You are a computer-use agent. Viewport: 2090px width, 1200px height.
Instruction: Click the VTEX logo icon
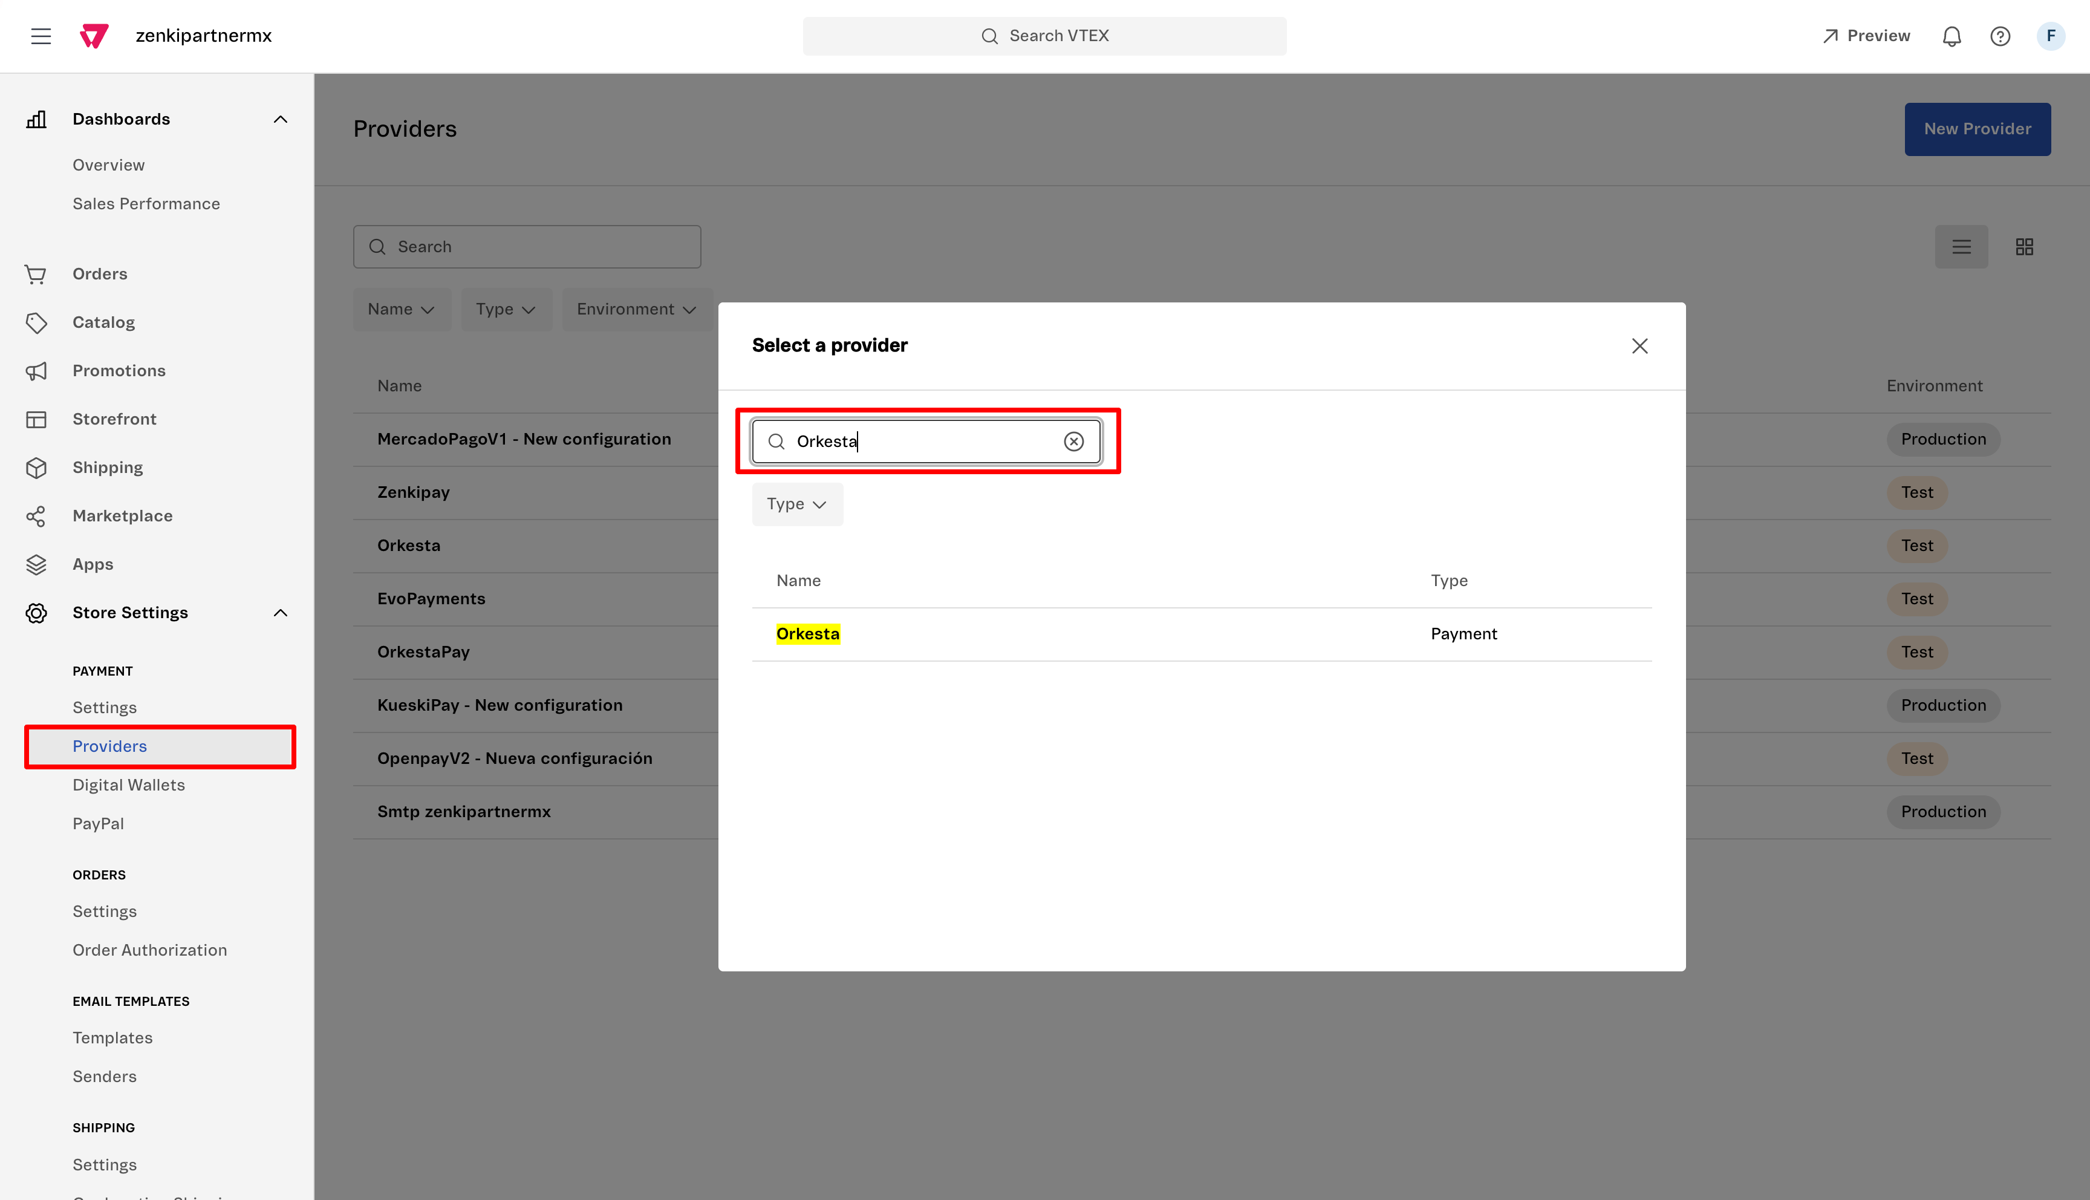click(x=94, y=36)
